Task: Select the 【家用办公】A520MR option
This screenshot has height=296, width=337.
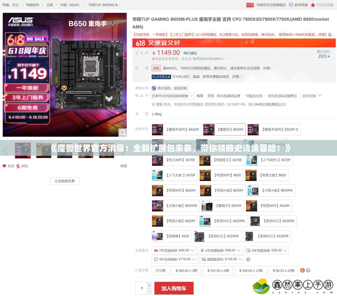Action: click(267, 236)
